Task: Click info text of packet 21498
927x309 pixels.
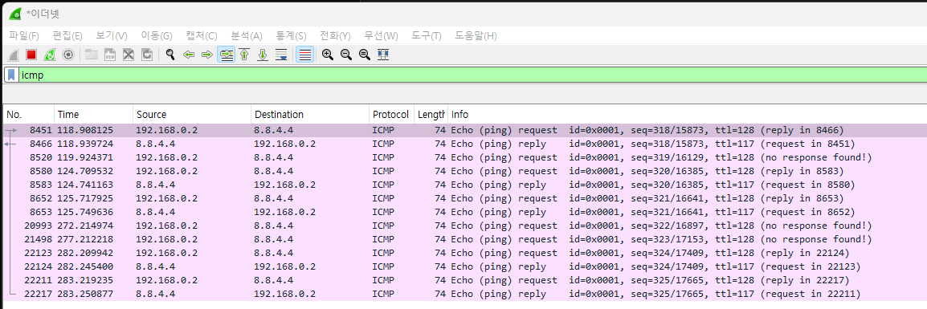Action: [662, 239]
